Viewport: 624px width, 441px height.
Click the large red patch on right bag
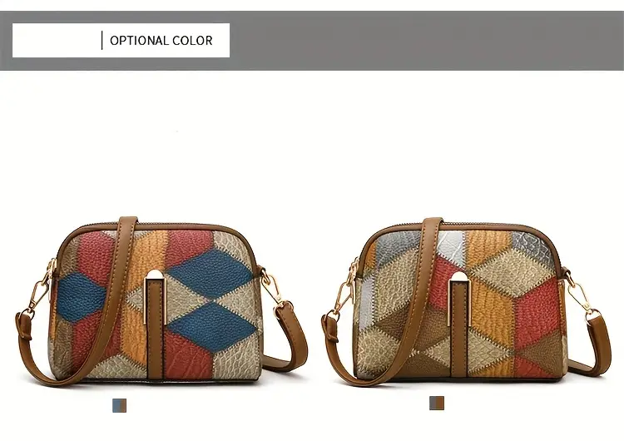537,312
